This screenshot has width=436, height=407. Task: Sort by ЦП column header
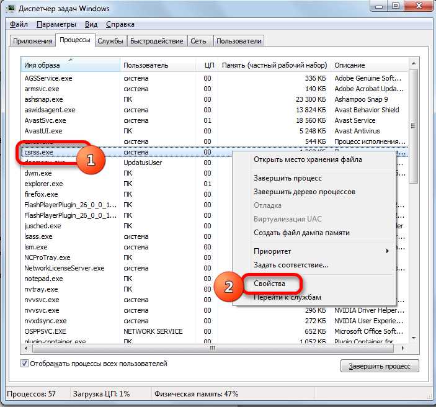pos(207,65)
